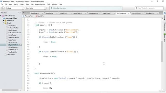Image resolution: width=166 pixels, height=93 pixels.
Task: Switch to the DeadZone.cs tab
Action: point(150,13)
